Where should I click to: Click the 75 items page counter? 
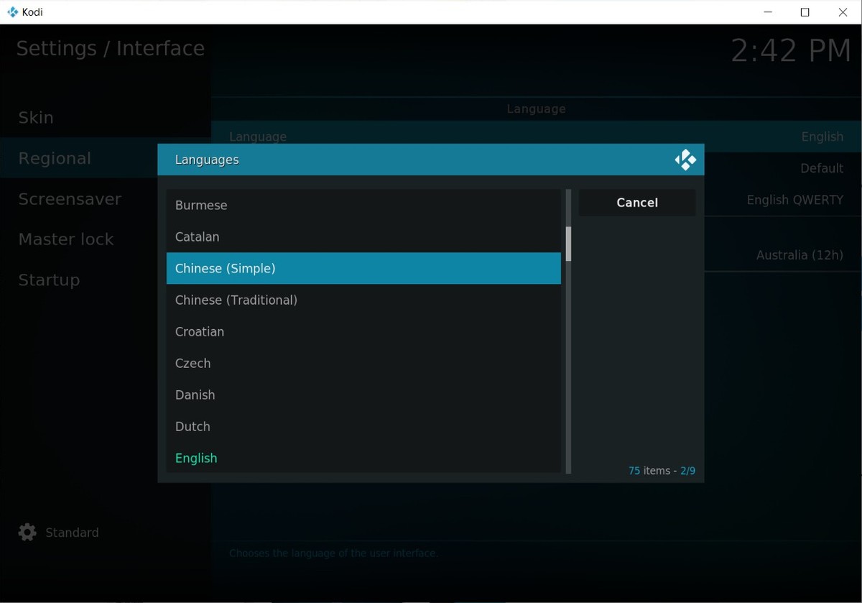pyautogui.click(x=662, y=471)
